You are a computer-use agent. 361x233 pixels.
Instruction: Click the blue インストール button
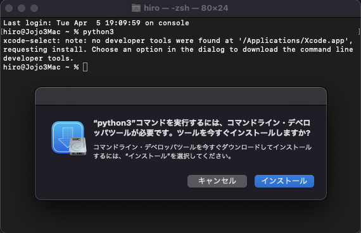[284, 181]
